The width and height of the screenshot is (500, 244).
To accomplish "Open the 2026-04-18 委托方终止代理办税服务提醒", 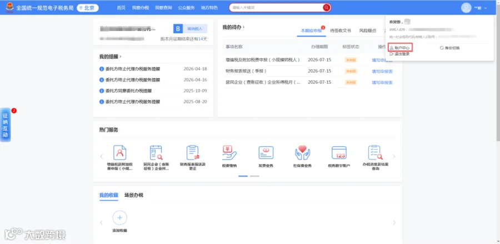I will click(x=133, y=69).
